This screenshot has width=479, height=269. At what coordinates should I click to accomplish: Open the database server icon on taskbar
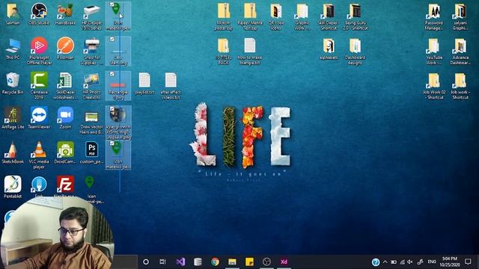tap(198, 262)
